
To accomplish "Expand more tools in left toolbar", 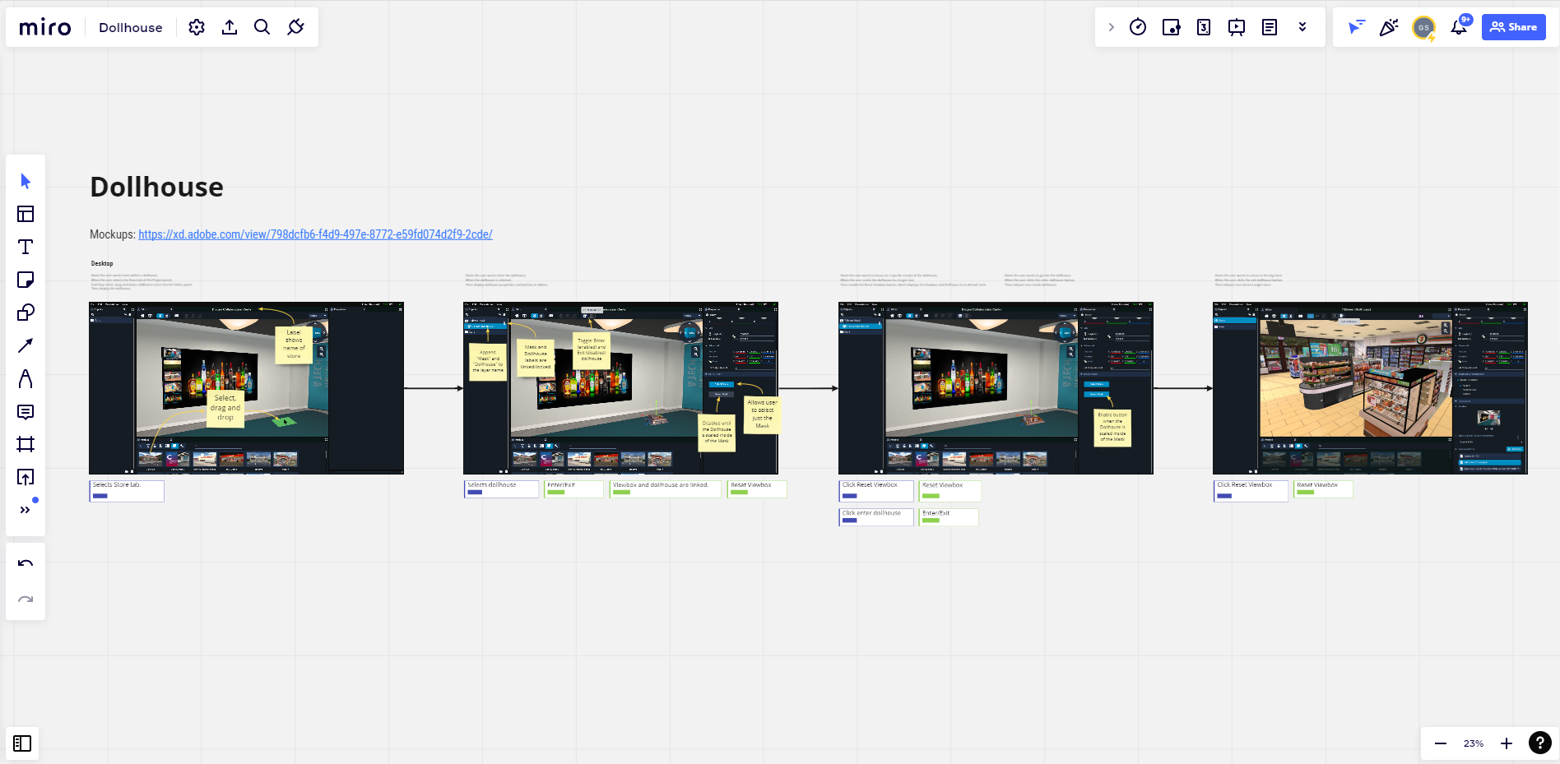I will pos(26,510).
